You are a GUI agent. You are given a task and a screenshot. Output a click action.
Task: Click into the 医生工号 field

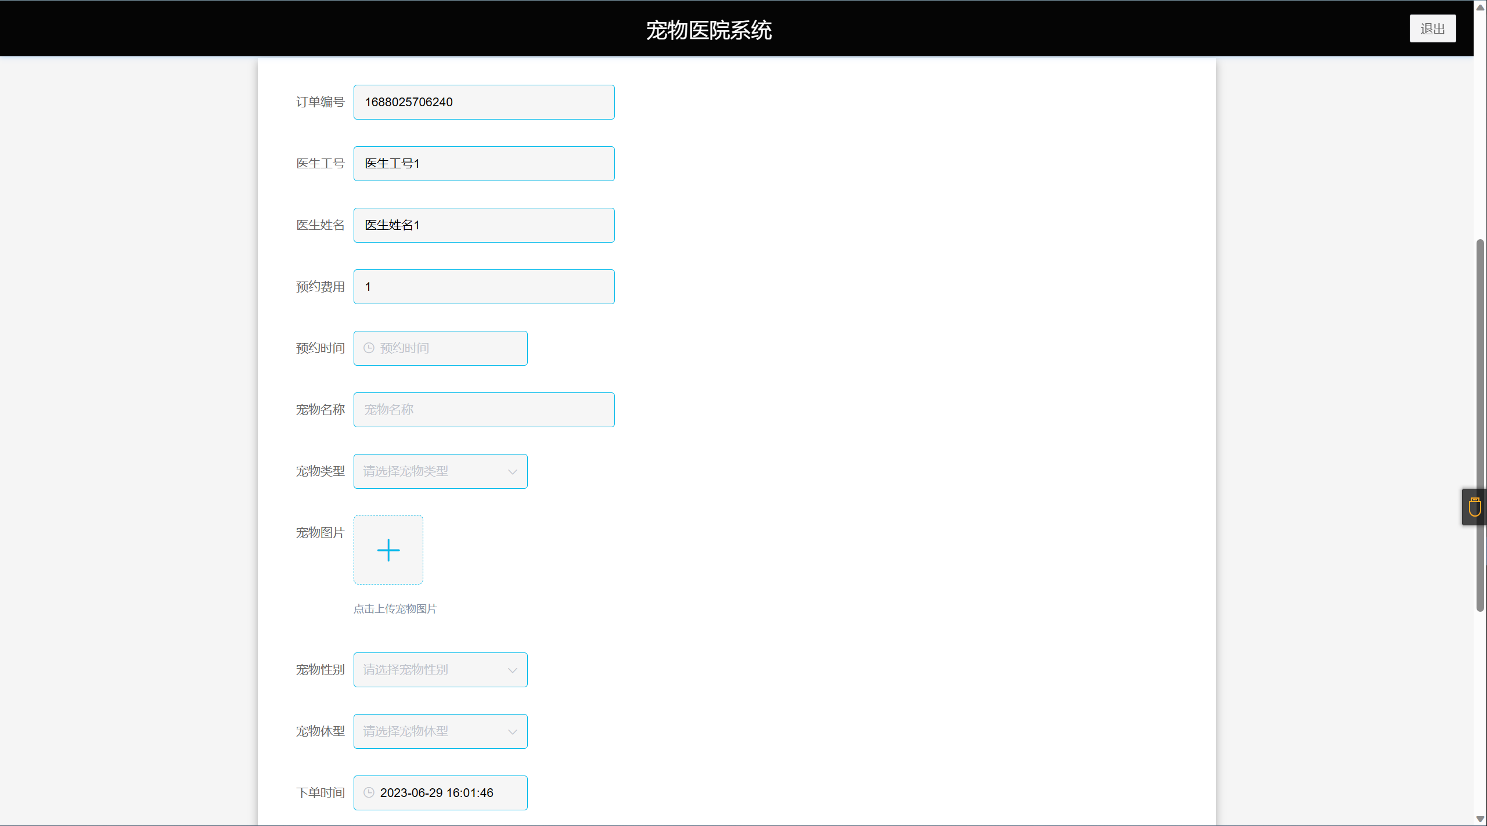[x=484, y=164]
